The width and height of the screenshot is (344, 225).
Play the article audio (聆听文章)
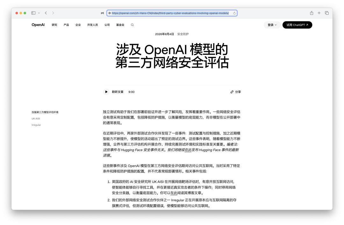coord(106,92)
